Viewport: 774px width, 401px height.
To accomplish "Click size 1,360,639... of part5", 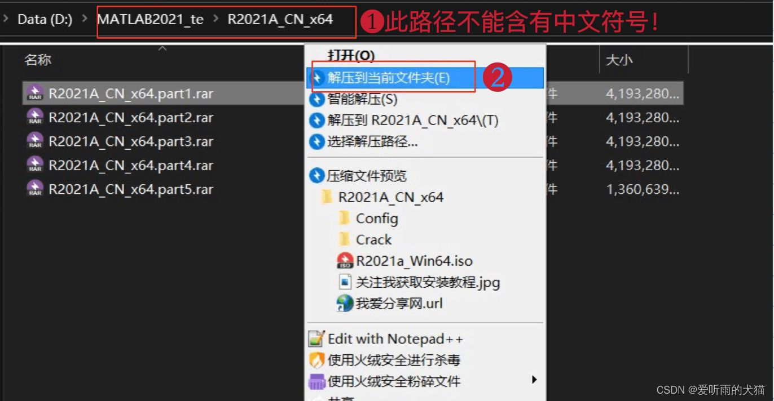I will 643,189.
